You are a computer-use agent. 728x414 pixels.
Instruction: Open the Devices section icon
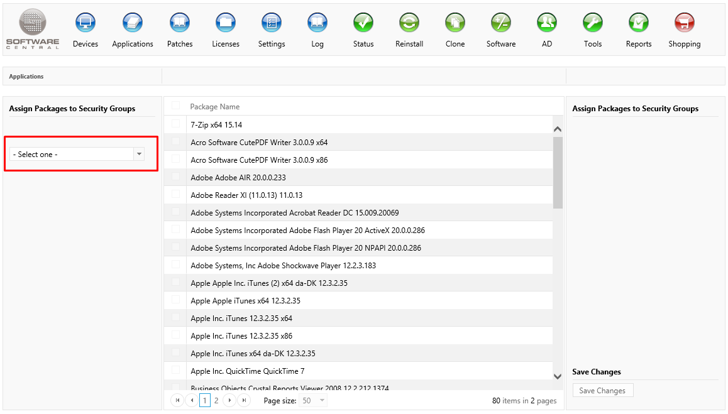(x=85, y=23)
